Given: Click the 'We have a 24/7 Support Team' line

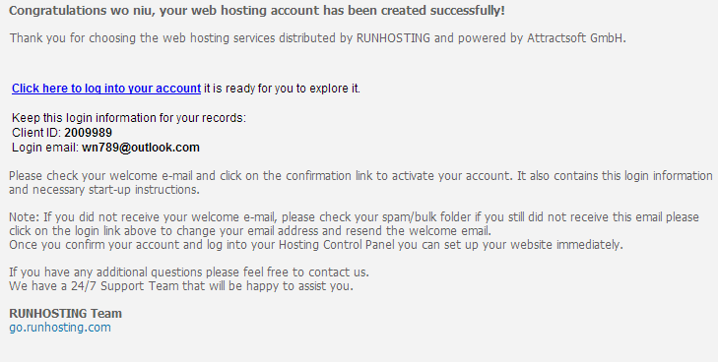Looking at the screenshot, I should click(181, 286).
